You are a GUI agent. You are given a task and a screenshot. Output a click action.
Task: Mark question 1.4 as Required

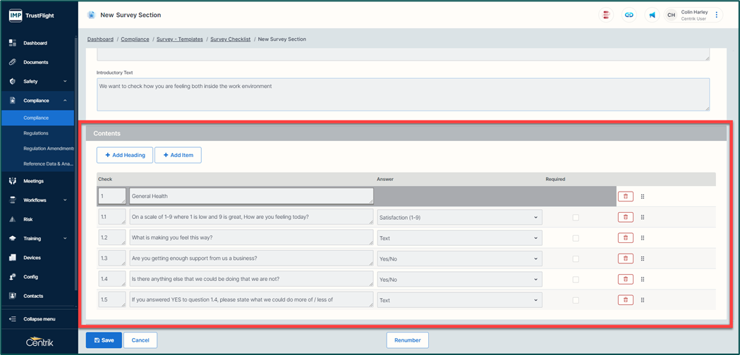click(576, 280)
